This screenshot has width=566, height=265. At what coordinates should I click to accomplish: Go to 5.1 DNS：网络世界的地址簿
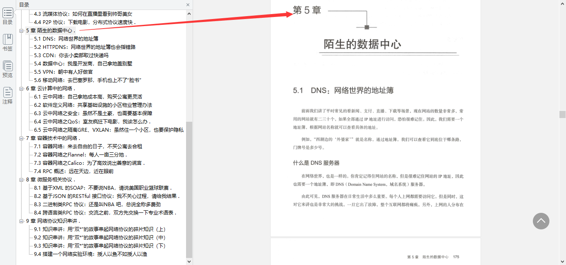(x=66, y=39)
